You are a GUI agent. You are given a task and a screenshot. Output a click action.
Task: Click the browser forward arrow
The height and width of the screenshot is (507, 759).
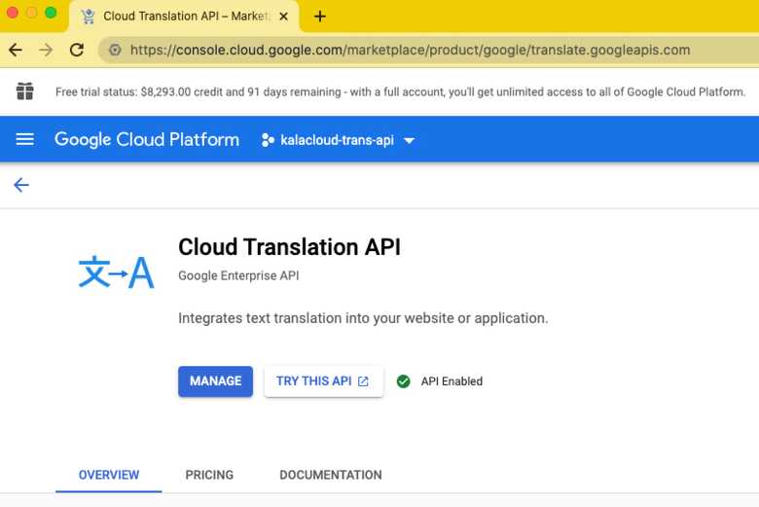click(46, 50)
